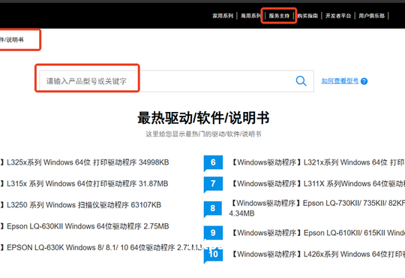Click the blue rank 9 badge
This screenshot has height=278, width=405.
pos(213,233)
